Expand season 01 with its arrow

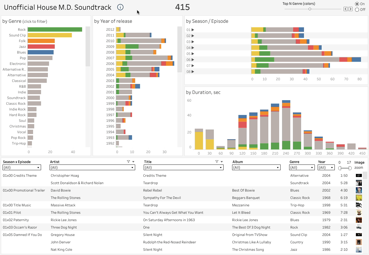coord(193,30)
